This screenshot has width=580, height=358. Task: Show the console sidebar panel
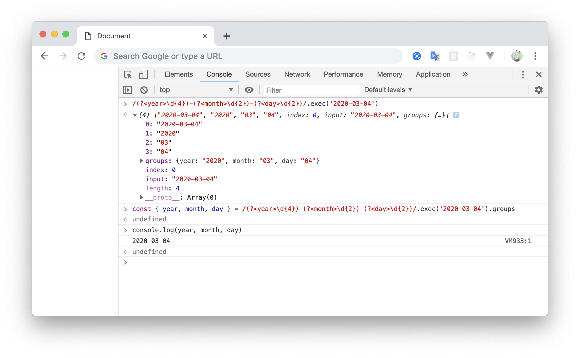coord(127,90)
